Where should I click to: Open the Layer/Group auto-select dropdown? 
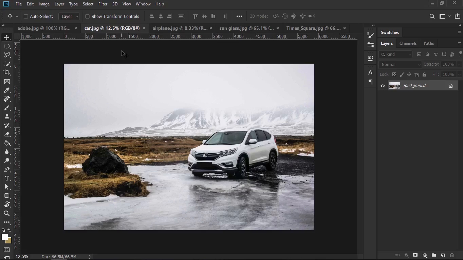69,16
